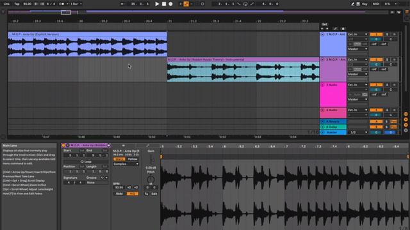
Task: Click the tempo field showing 93.00
Action: (27, 4)
